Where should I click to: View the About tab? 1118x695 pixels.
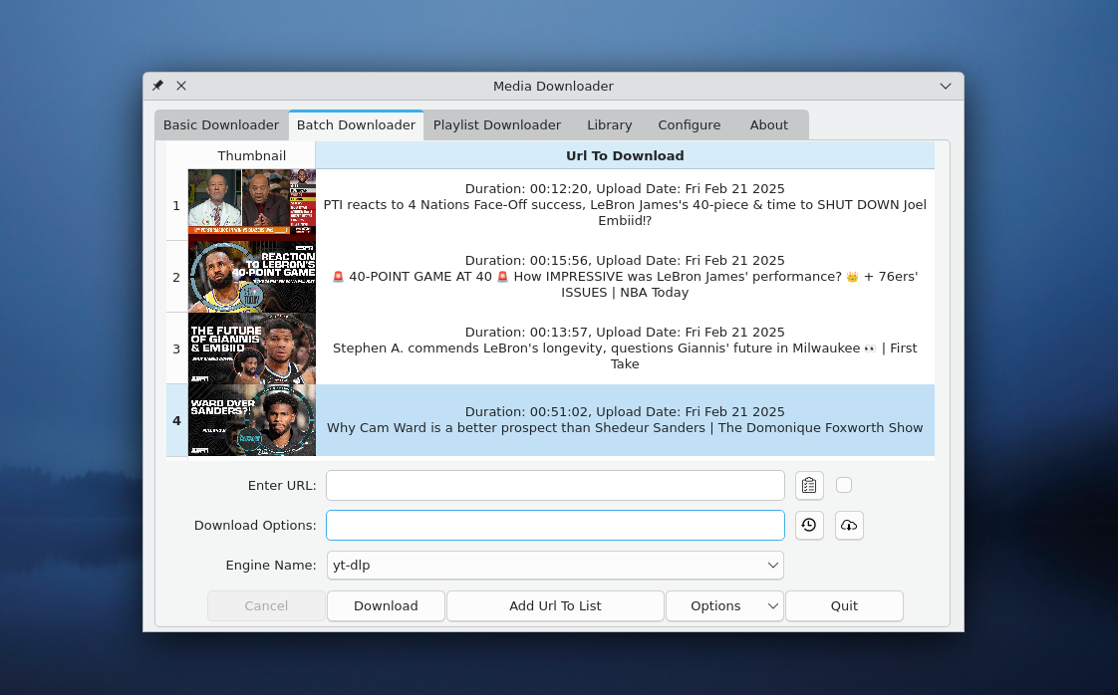pyautogui.click(x=768, y=124)
